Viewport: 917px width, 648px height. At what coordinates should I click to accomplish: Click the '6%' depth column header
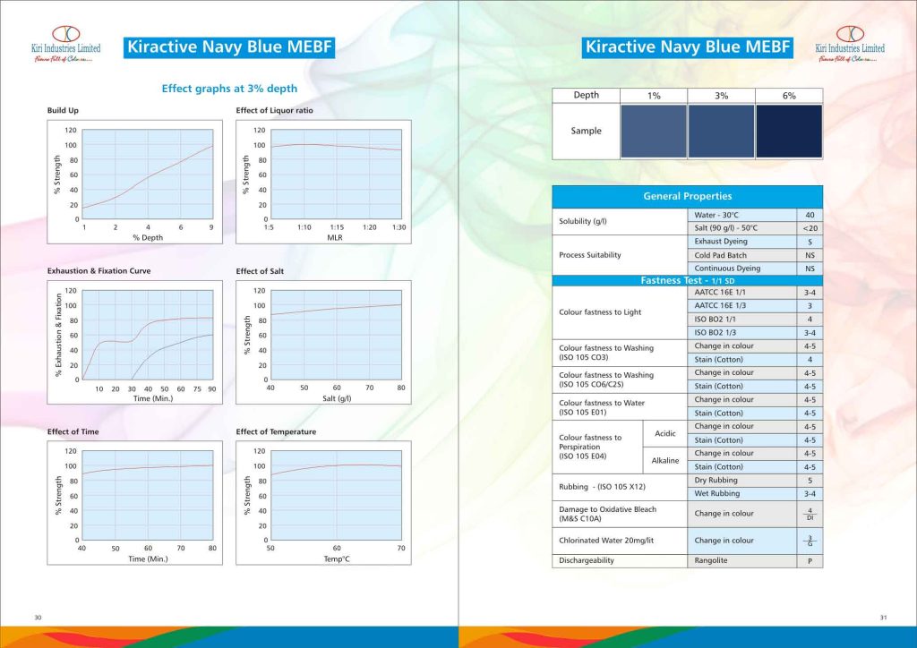pyautogui.click(x=789, y=95)
